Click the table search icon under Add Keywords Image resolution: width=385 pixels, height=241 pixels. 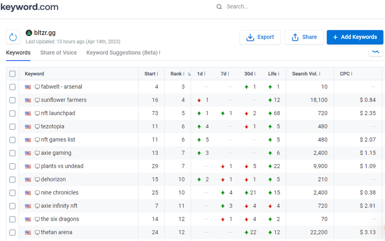click(x=375, y=51)
